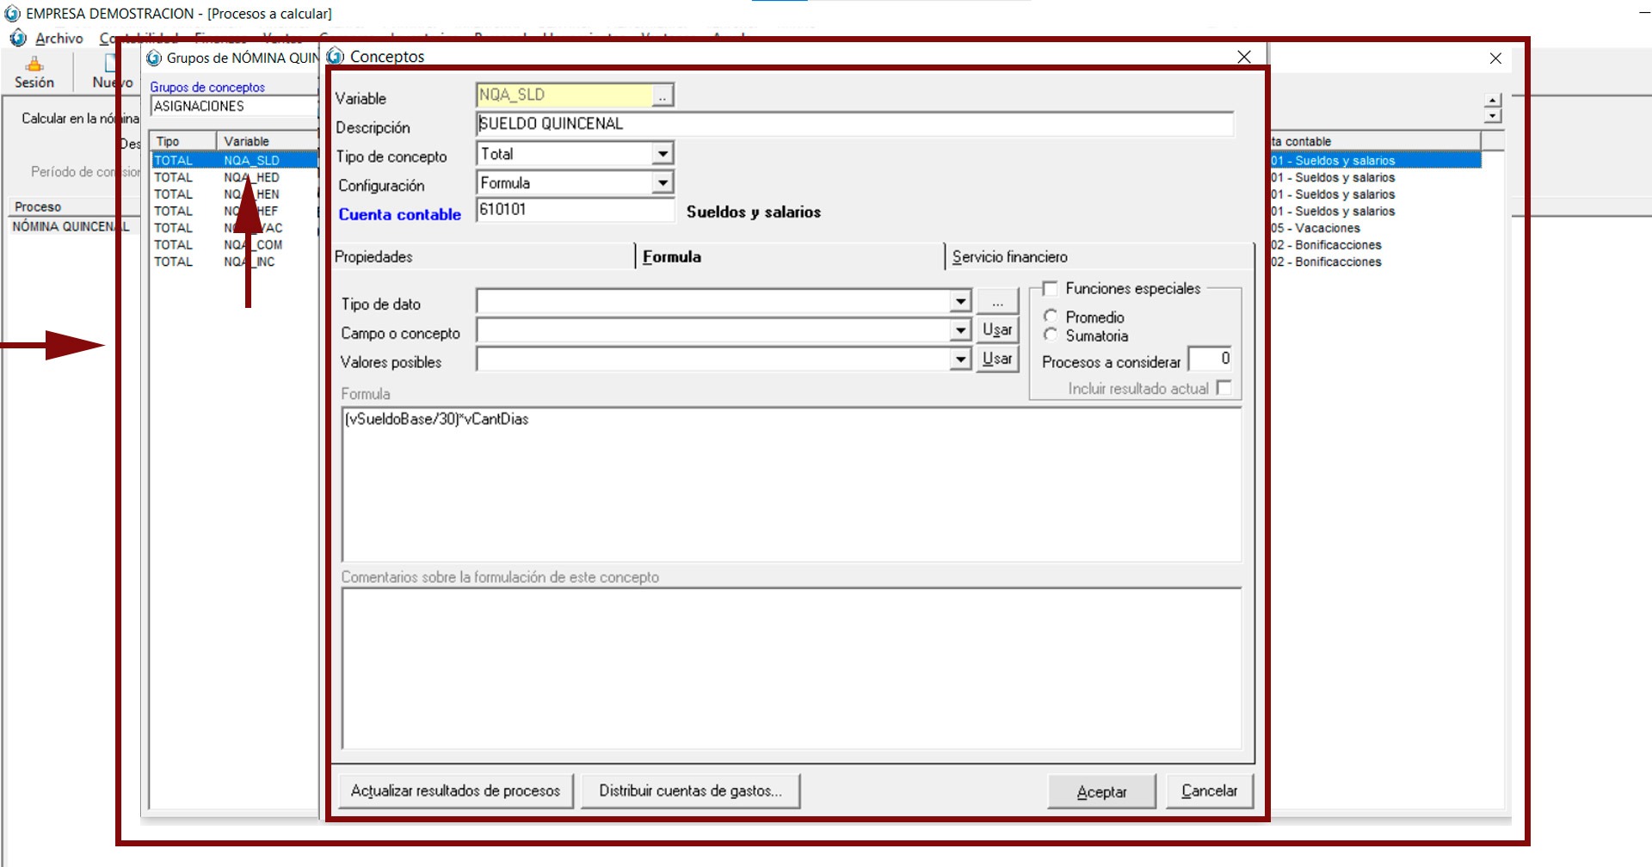Close the Conceptos dialog
The image size is (1652, 867).
[x=1243, y=57]
